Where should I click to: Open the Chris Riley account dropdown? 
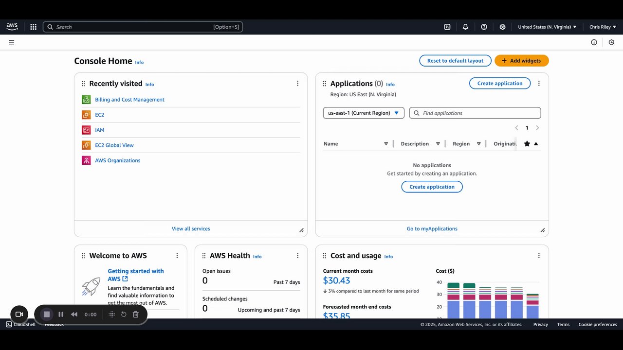(603, 27)
